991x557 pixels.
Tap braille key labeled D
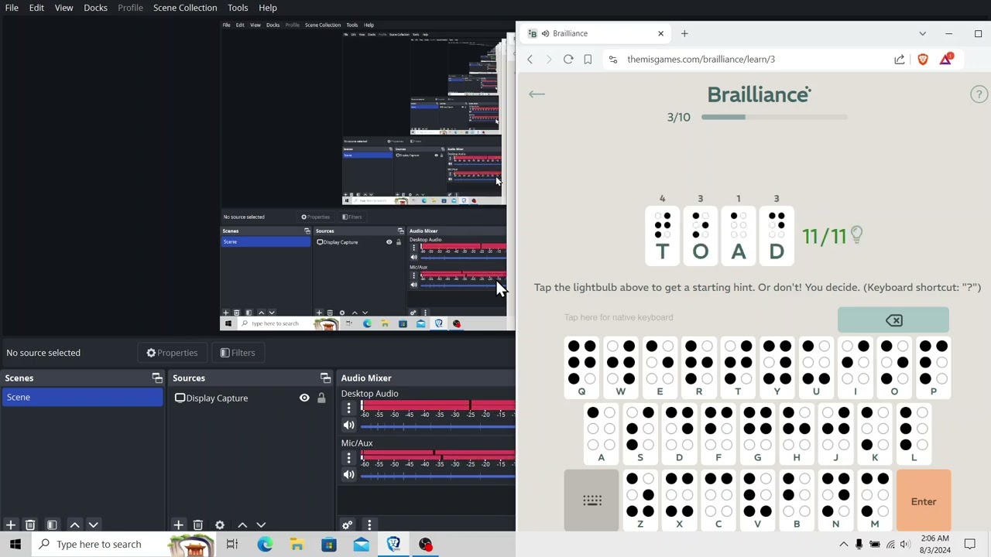(x=679, y=434)
